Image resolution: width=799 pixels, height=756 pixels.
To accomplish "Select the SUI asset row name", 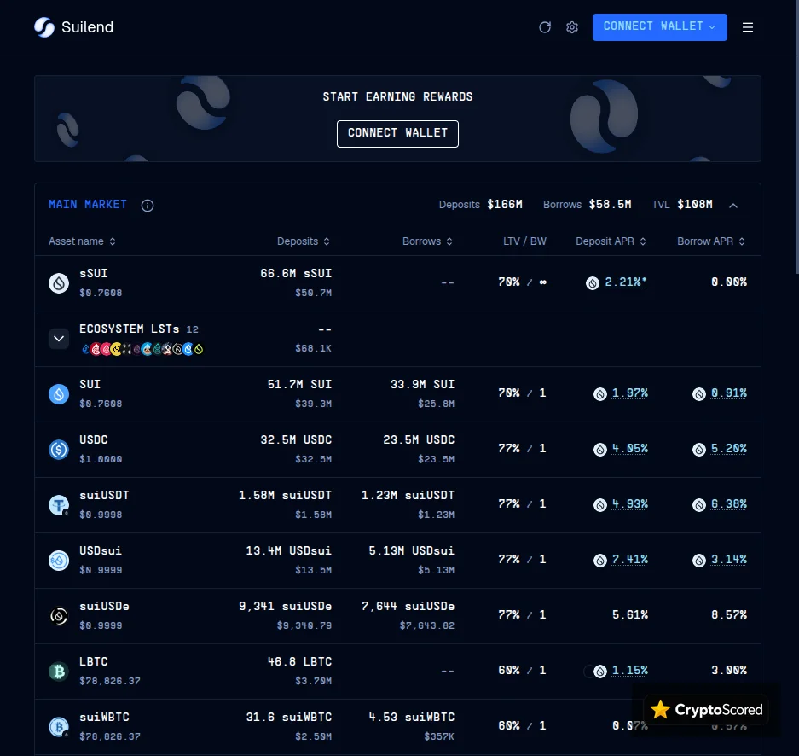I will (90, 384).
